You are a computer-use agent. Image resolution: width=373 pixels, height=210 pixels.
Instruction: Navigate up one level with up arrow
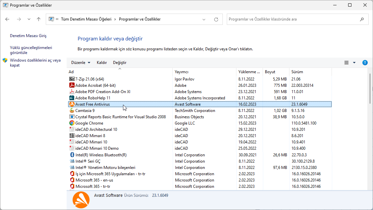[x=38, y=19]
